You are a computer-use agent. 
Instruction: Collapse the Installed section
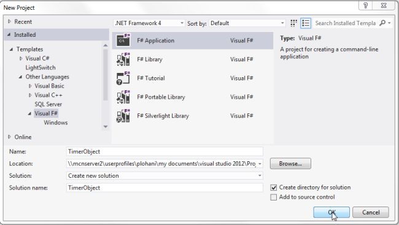pyautogui.click(x=9, y=34)
